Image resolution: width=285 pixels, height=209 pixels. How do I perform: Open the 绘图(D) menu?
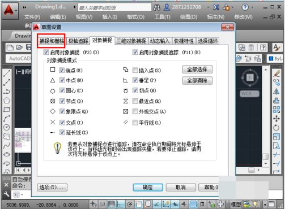(x=189, y=17)
